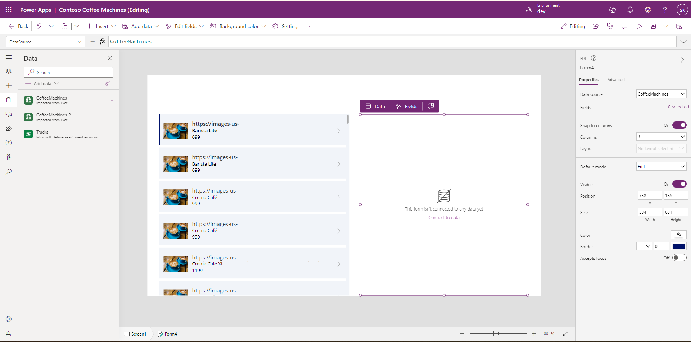Open the SK account avatar
This screenshot has height=342, width=691.
pos(682,10)
